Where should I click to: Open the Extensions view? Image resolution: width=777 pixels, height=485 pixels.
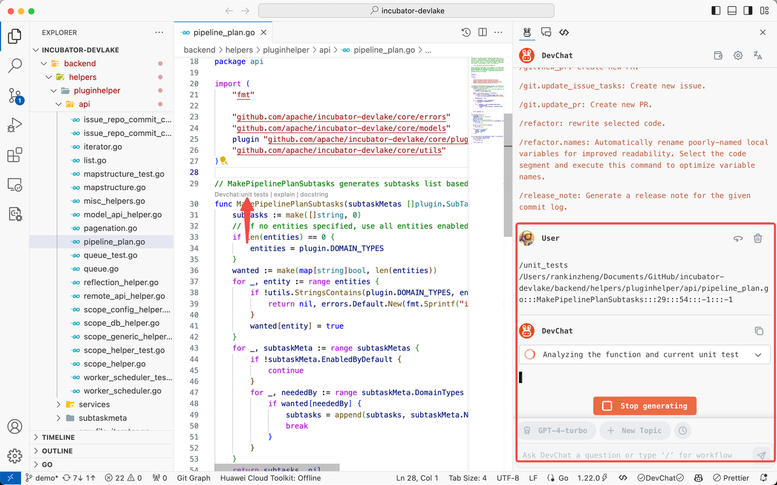coord(15,155)
